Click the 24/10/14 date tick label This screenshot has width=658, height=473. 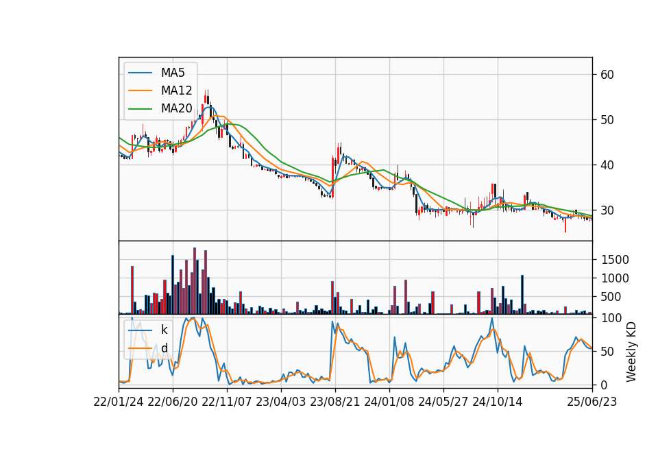click(498, 402)
